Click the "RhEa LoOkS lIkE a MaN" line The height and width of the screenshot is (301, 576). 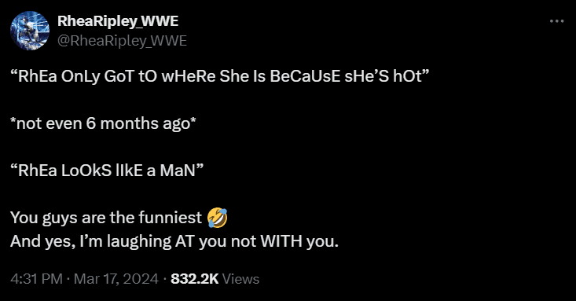coord(107,171)
